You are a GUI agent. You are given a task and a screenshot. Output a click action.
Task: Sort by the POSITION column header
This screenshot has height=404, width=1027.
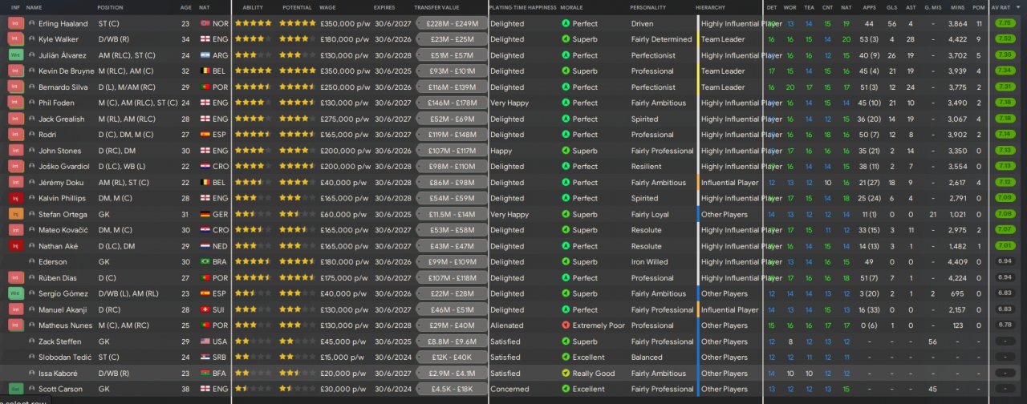point(111,7)
